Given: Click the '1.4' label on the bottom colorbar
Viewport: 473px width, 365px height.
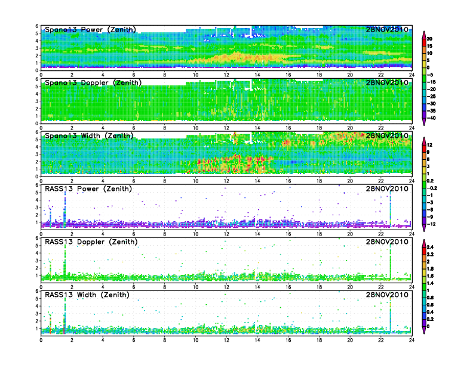Looking at the screenshot, I should click(430, 283).
